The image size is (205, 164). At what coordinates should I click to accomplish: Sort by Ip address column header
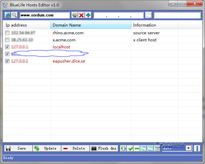[27, 25]
